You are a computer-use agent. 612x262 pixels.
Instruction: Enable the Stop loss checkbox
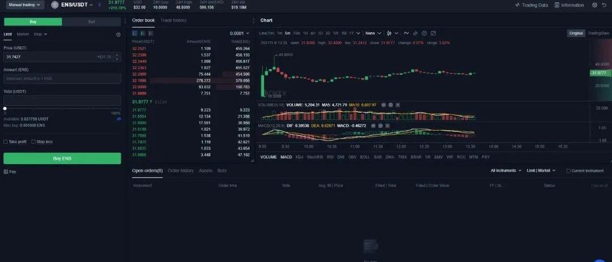[x=33, y=142]
